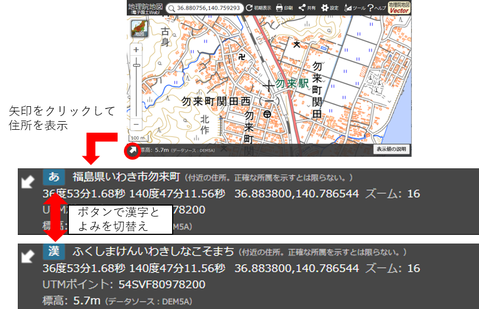Click the vertical 勿来町関田 map label
This screenshot has height=309, width=479.
pyautogui.click(x=317, y=90)
